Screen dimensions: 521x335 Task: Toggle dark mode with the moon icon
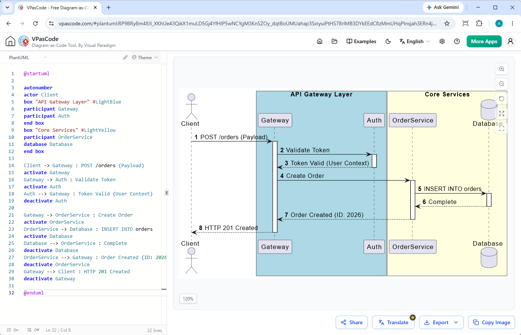[x=388, y=41]
